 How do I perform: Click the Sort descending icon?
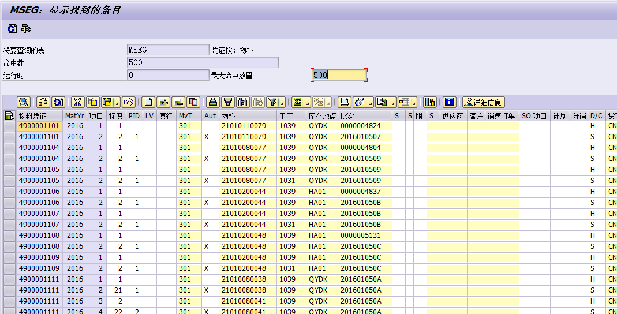(x=228, y=102)
